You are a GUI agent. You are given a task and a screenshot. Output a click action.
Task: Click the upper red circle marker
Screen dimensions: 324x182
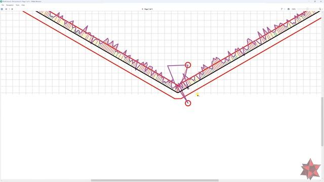(188, 65)
